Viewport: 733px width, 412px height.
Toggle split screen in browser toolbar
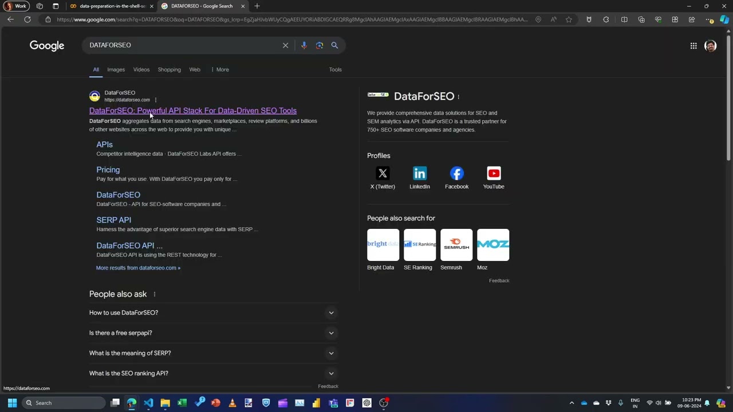(x=624, y=19)
